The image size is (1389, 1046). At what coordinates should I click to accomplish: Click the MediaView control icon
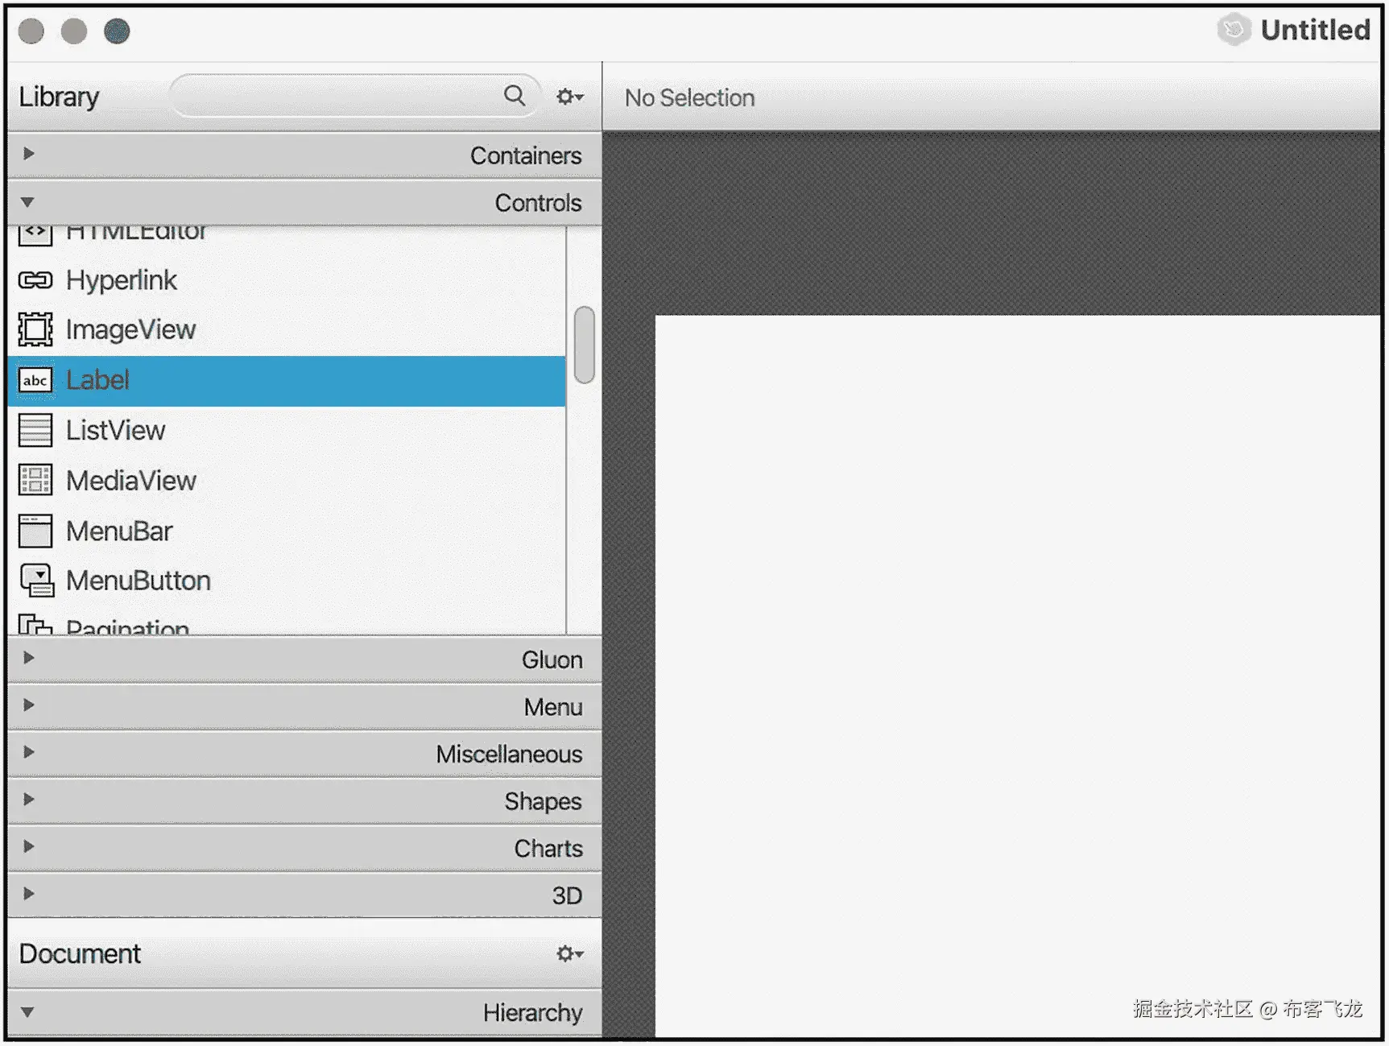35,480
